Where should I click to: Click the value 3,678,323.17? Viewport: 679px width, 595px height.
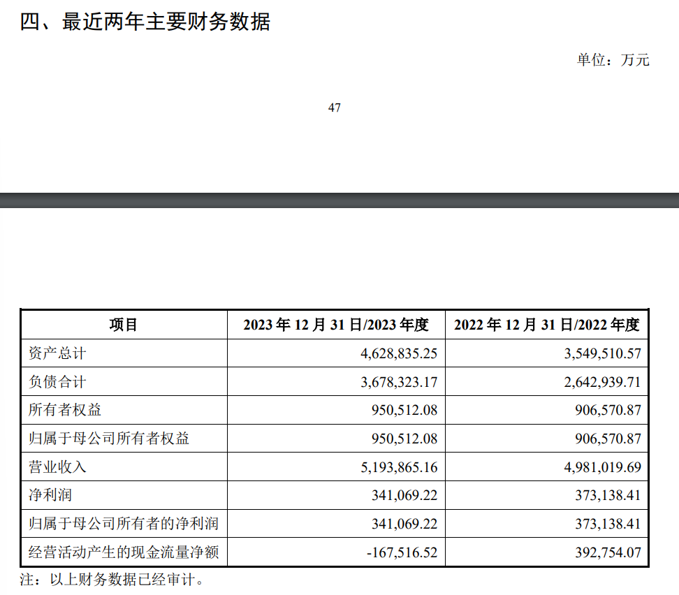click(x=399, y=382)
